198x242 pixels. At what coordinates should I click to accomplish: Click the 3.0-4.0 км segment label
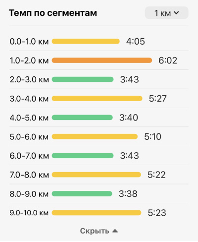coord(29,99)
